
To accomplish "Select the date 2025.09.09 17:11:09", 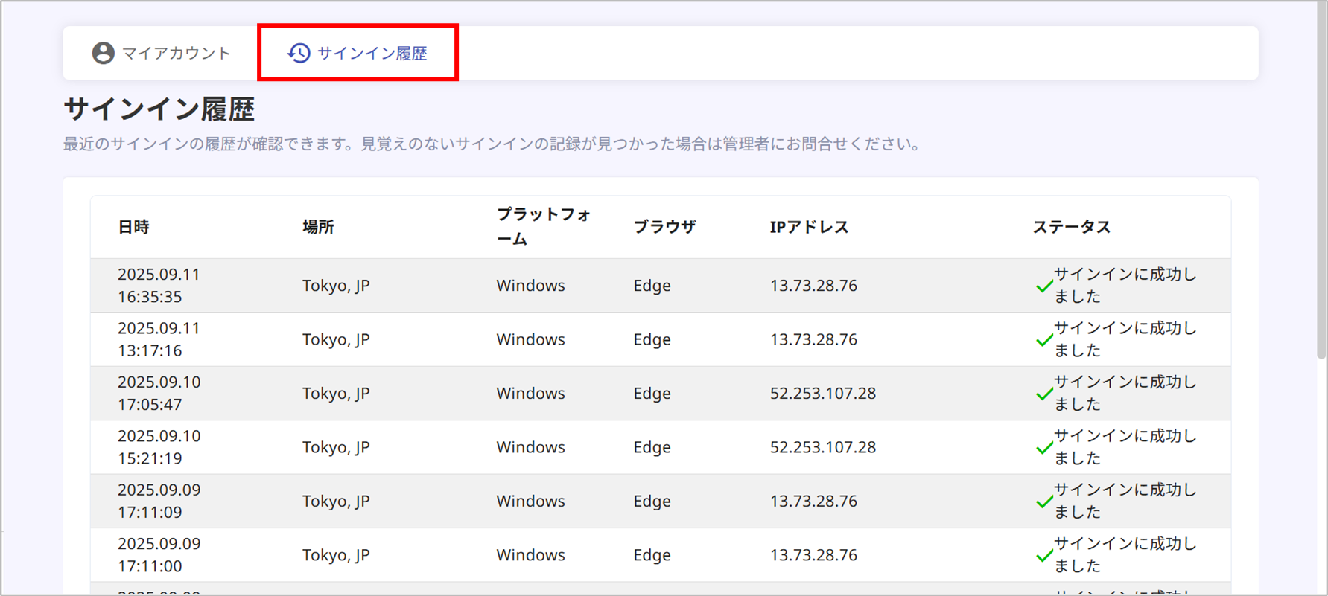I will tap(159, 502).
